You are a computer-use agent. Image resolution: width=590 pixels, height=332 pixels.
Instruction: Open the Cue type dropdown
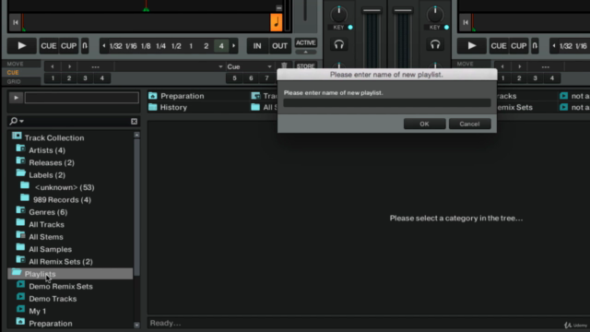(x=249, y=66)
